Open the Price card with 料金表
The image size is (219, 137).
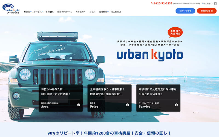click(x=109, y=98)
